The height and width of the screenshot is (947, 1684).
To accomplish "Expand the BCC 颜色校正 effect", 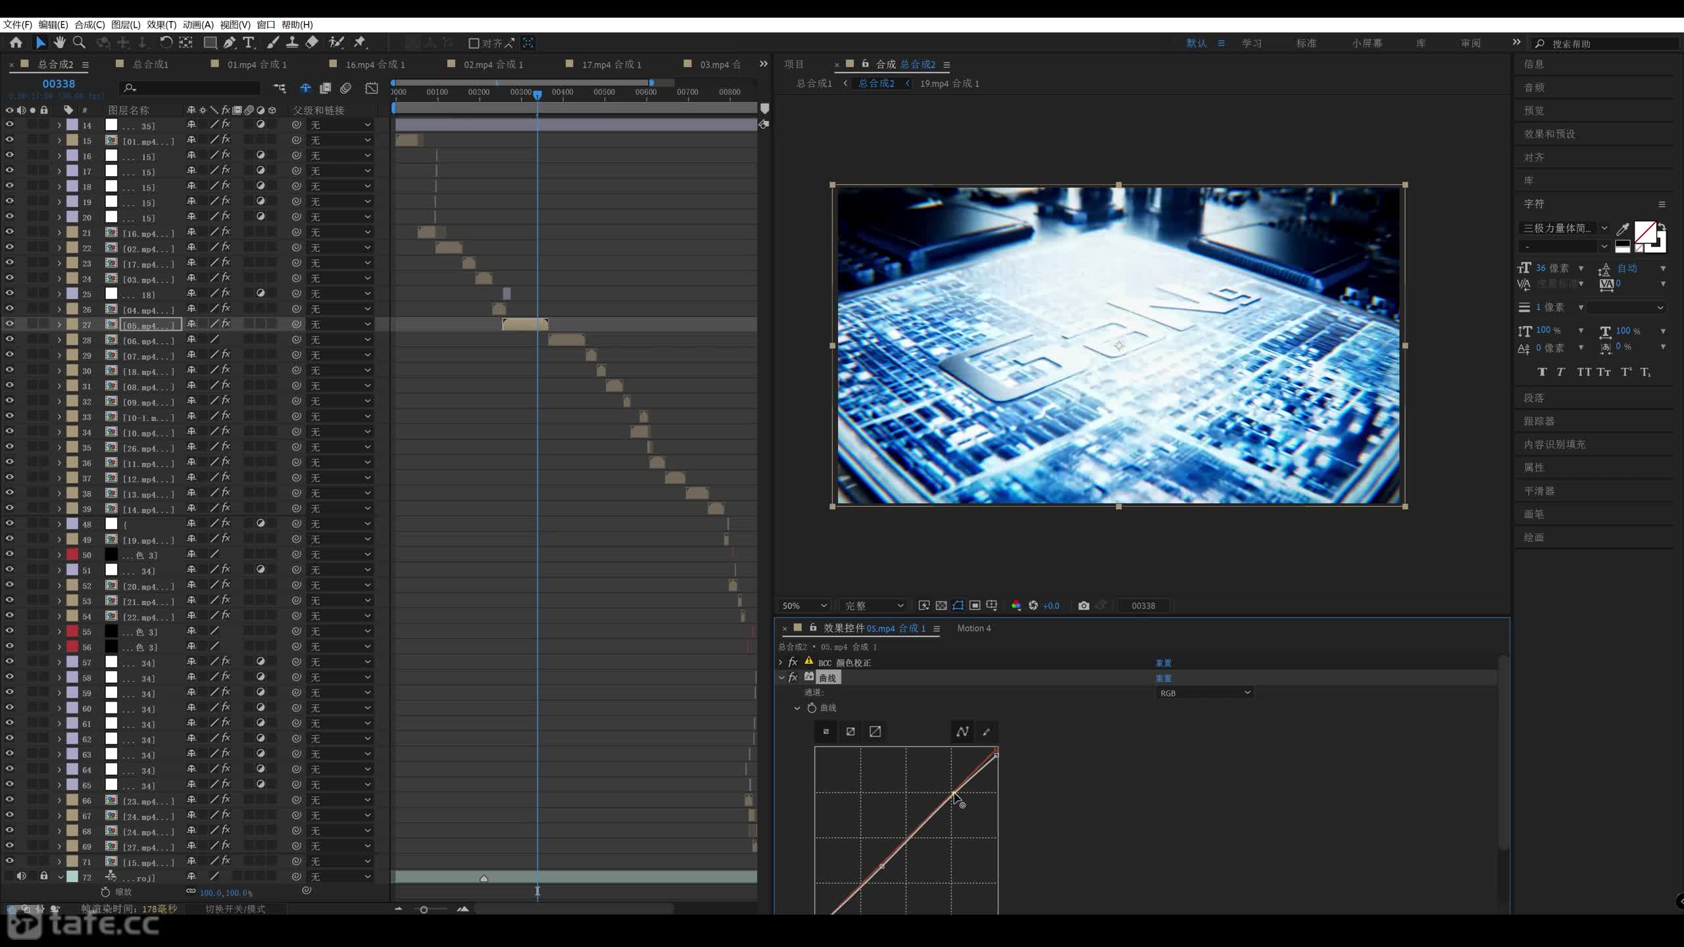I will (x=781, y=662).
